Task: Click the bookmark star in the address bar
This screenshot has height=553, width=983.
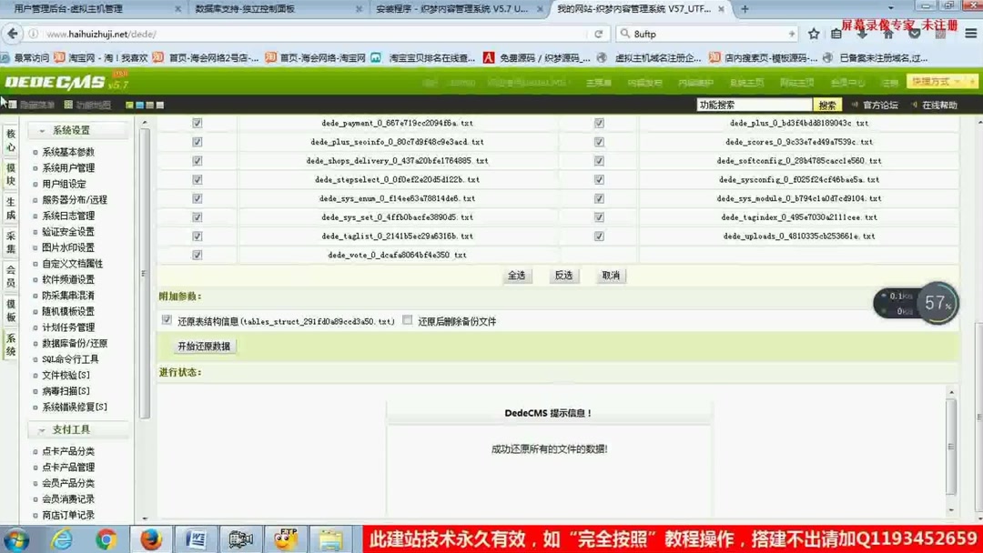Action: [x=813, y=34]
